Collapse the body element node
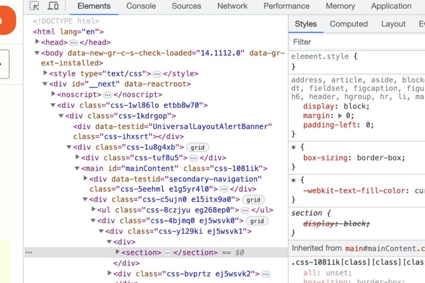 [x=37, y=53]
